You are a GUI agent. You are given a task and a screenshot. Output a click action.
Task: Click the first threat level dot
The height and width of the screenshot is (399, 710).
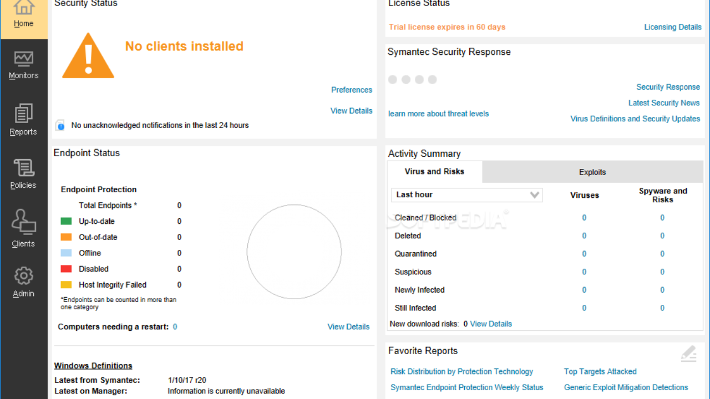point(393,80)
